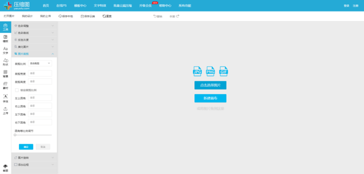This screenshot has width=364, height=174.
Task: Open the 模板 templates sidebar icon
Action: tap(5, 39)
